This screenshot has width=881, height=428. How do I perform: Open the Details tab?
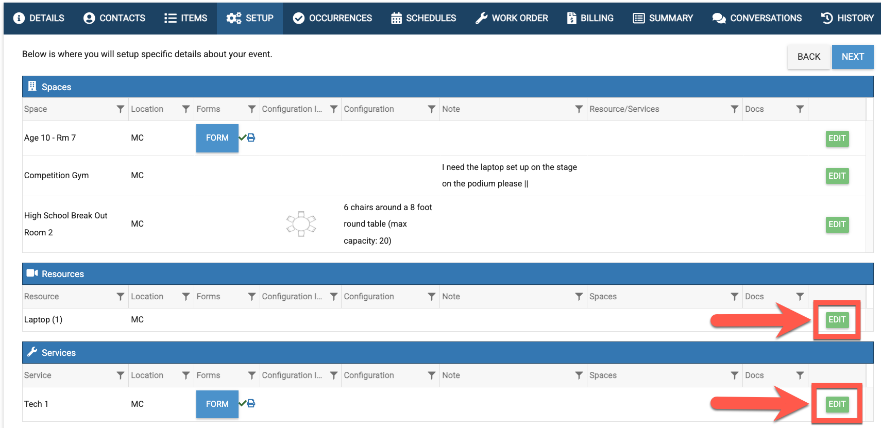[39, 18]
